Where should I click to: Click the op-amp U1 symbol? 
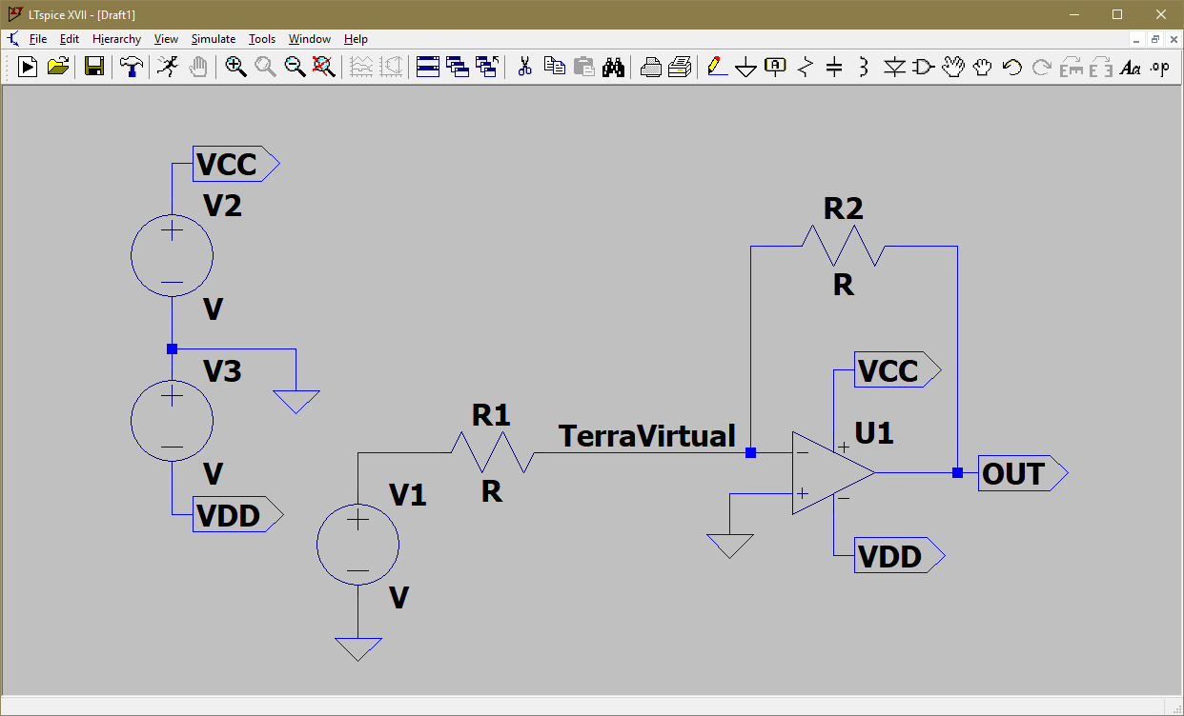coord(827,472)
